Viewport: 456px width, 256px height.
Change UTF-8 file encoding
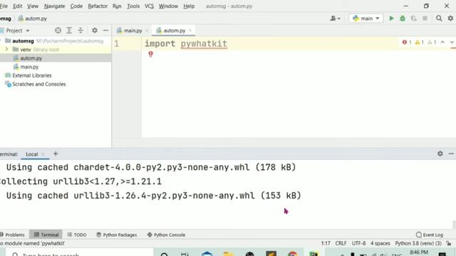click(359, 243)
